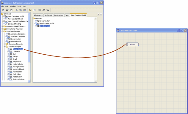Viewport: 188px width, 114px height.
Task: Click the save floppy disk icon
Action: point(11,10)
